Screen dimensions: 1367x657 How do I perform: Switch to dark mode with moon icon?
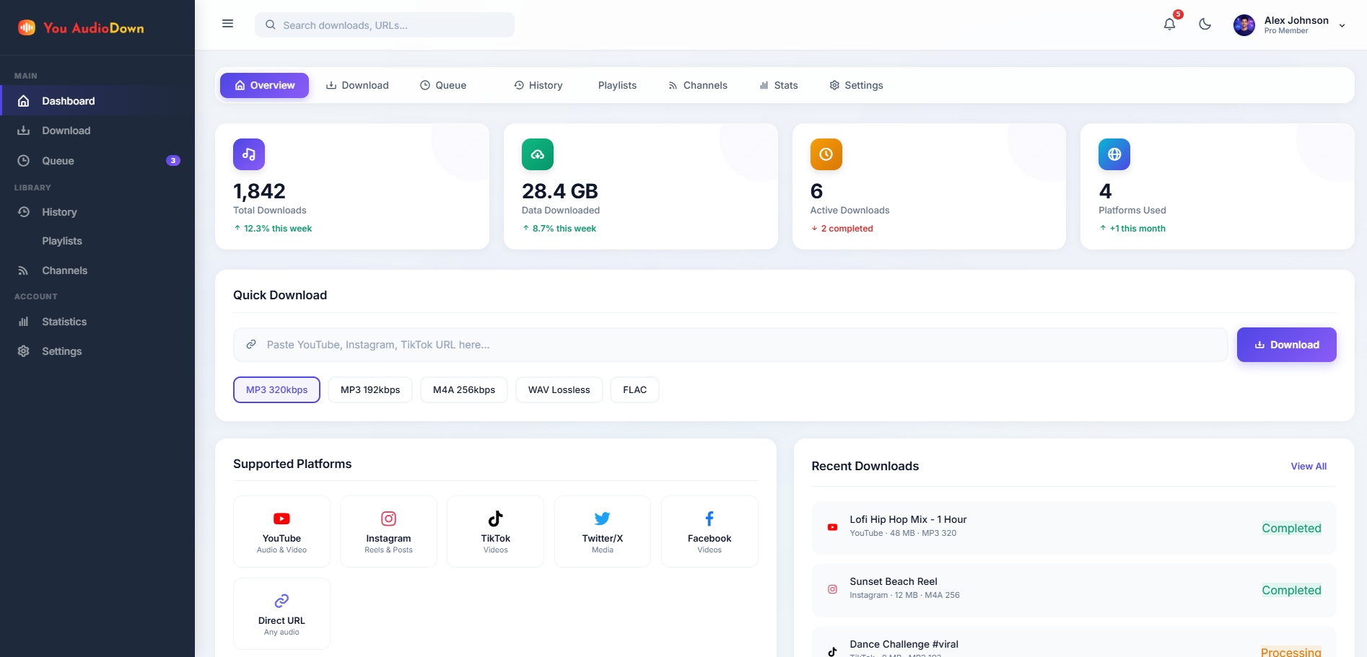(x=1205, y=24)
